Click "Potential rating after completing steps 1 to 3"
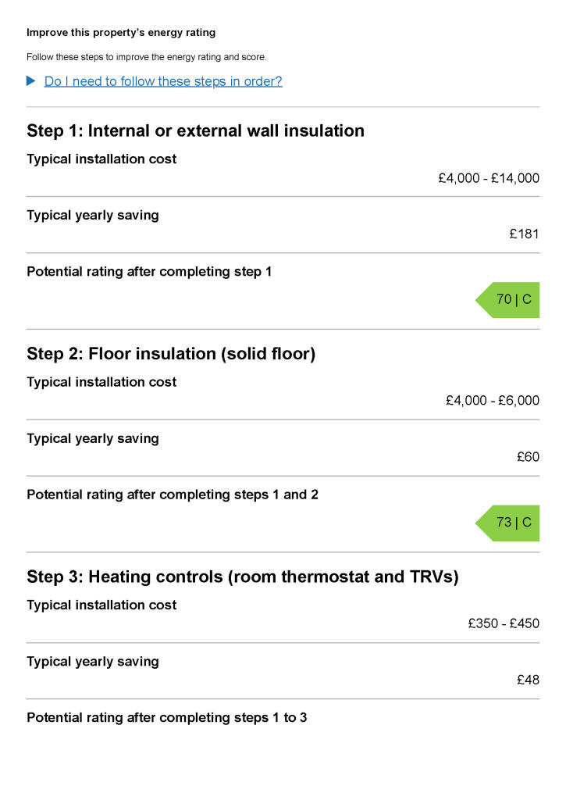This screenshot has height=800, width=566. [166, 717]
